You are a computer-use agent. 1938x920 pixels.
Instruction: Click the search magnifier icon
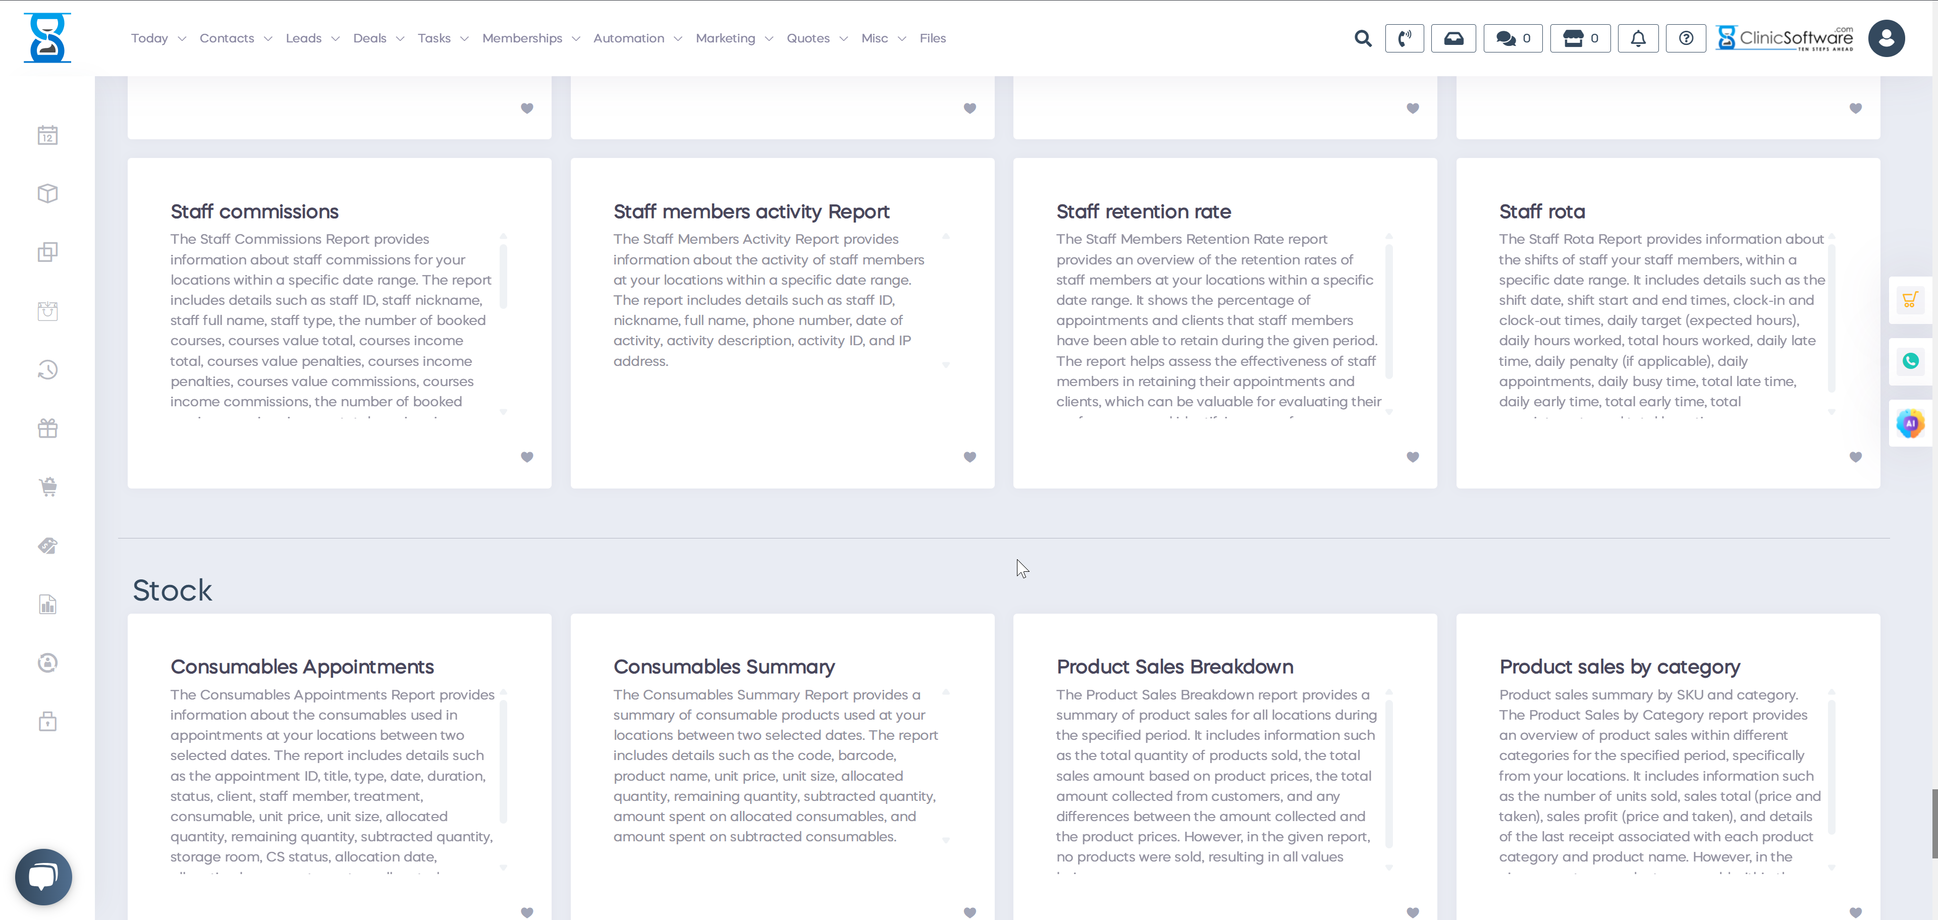point(1363,38)
